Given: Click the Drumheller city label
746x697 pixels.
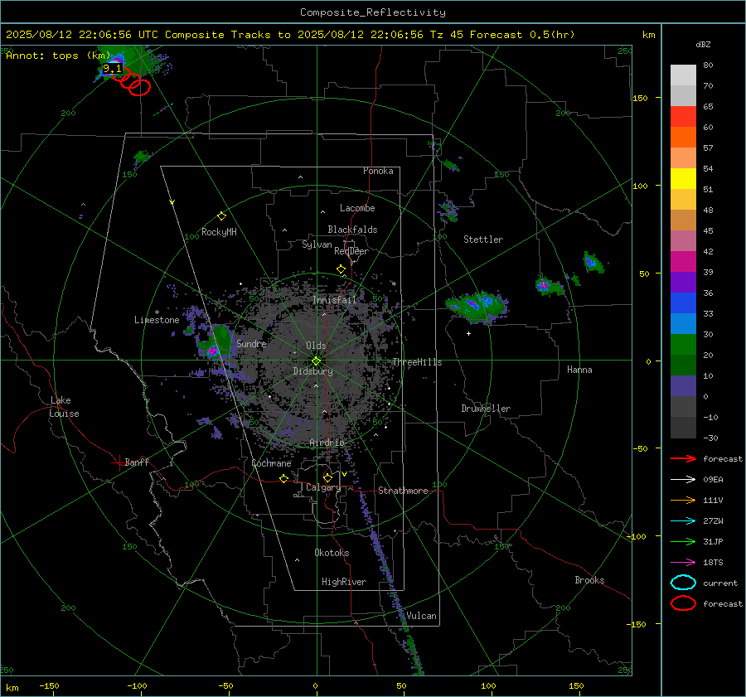Looking at the screenshot, I should pos(486,409).
